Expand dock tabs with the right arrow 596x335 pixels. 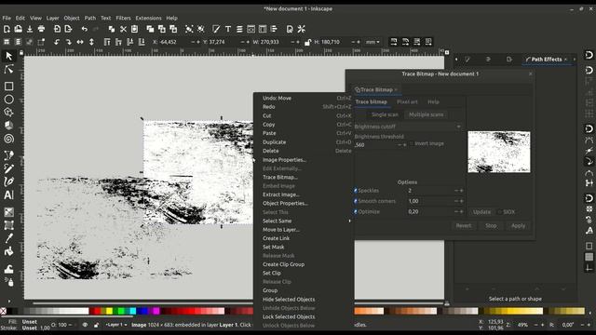click(575, 60)
